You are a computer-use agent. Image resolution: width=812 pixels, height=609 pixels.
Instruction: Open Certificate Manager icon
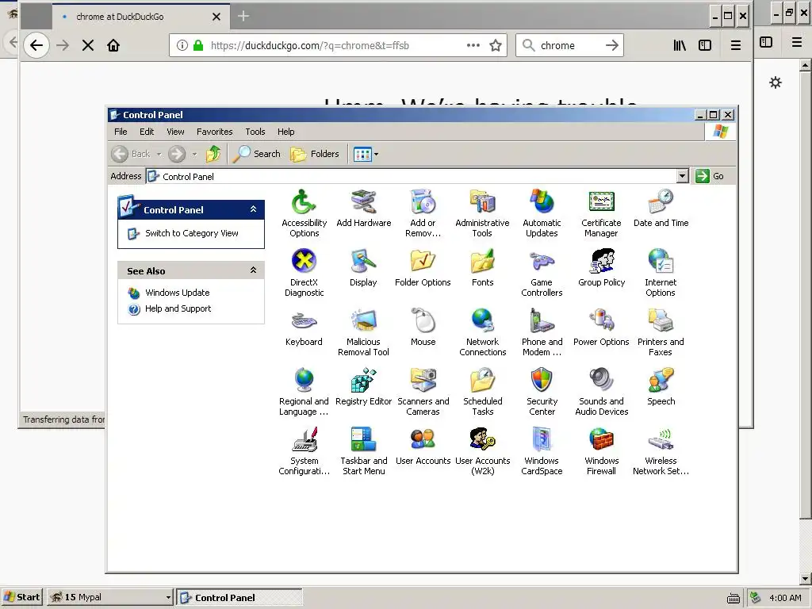pos(601,213)
